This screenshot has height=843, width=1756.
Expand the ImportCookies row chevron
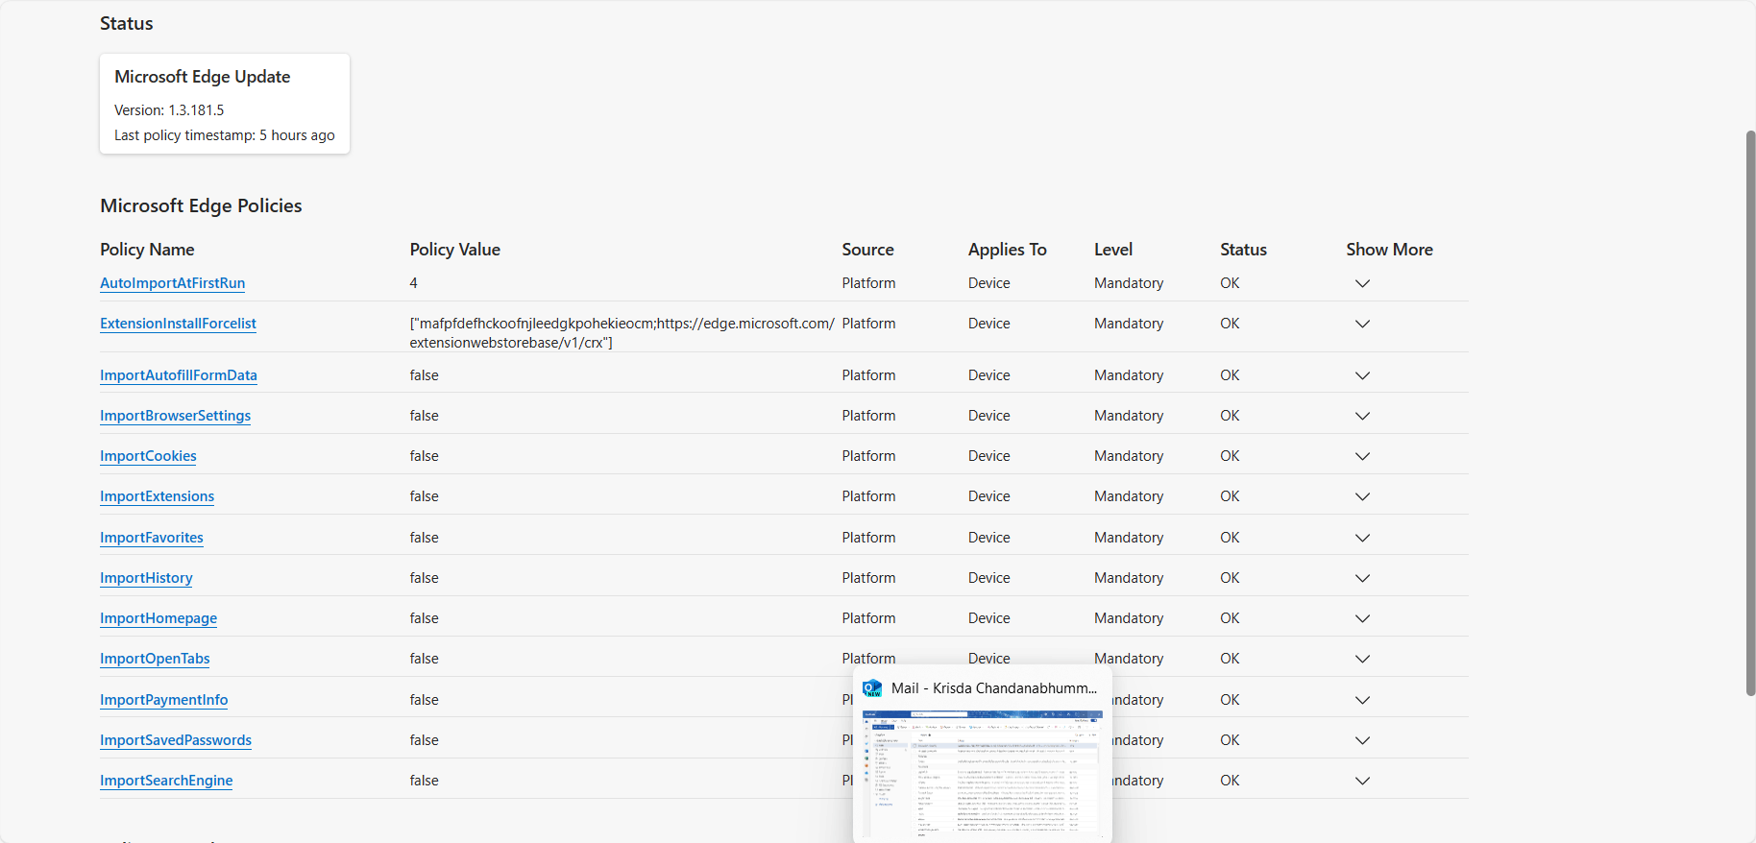(x=1362, y=456)
